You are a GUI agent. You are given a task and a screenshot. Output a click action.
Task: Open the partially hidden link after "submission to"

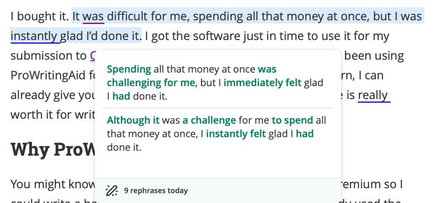point(93,56)
